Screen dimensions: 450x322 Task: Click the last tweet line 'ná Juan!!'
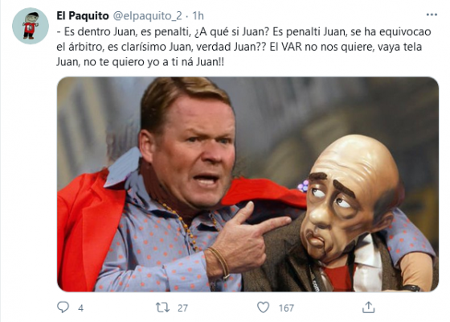(140, 62)
